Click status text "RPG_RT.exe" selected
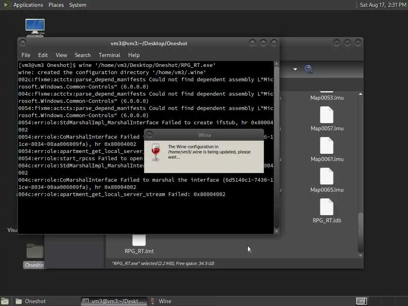The width and height of the screenshot is (408, 306). tap(163, 263)
